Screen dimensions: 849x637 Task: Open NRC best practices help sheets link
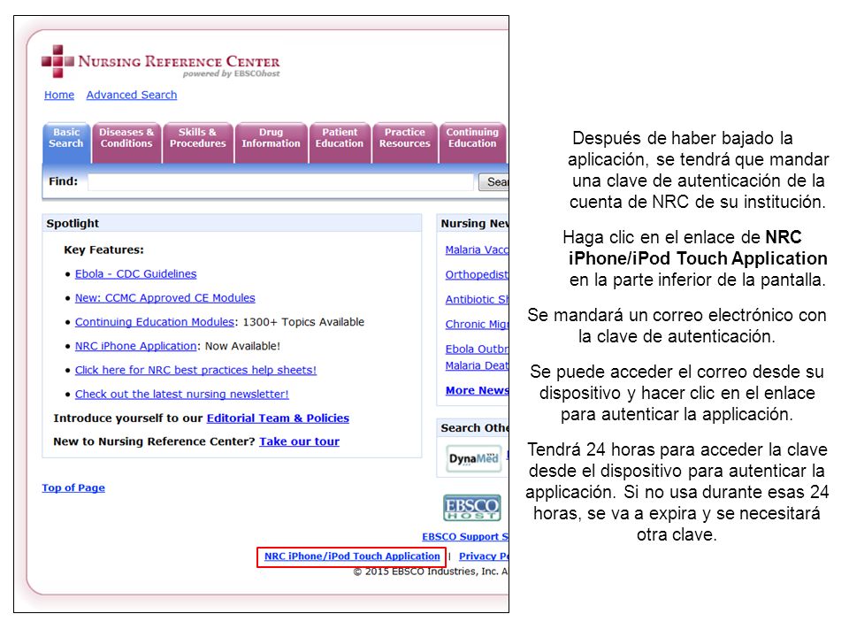point(195,370)
